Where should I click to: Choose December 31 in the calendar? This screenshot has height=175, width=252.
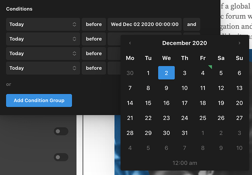184,133
